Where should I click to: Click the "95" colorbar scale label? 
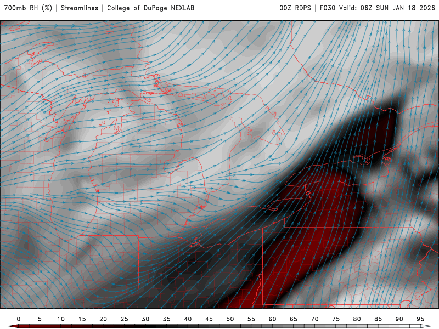(x=420, y=319)
